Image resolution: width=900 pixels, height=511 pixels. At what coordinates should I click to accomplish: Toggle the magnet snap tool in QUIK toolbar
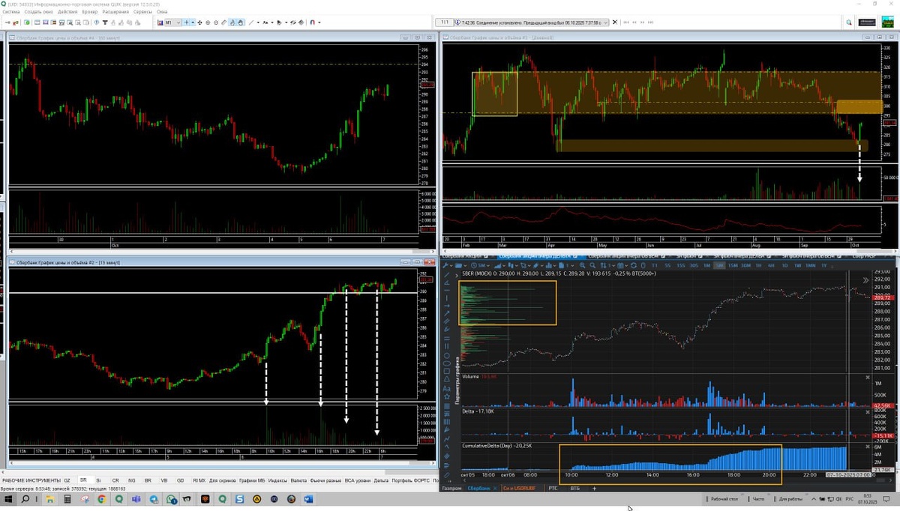pyautogui.click(x=312, y=22)
